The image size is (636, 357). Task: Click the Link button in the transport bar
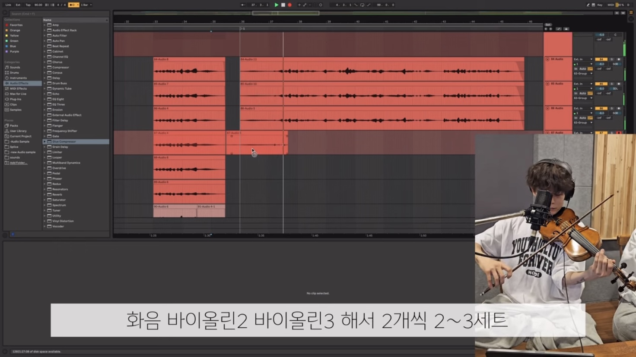point(9,5)
